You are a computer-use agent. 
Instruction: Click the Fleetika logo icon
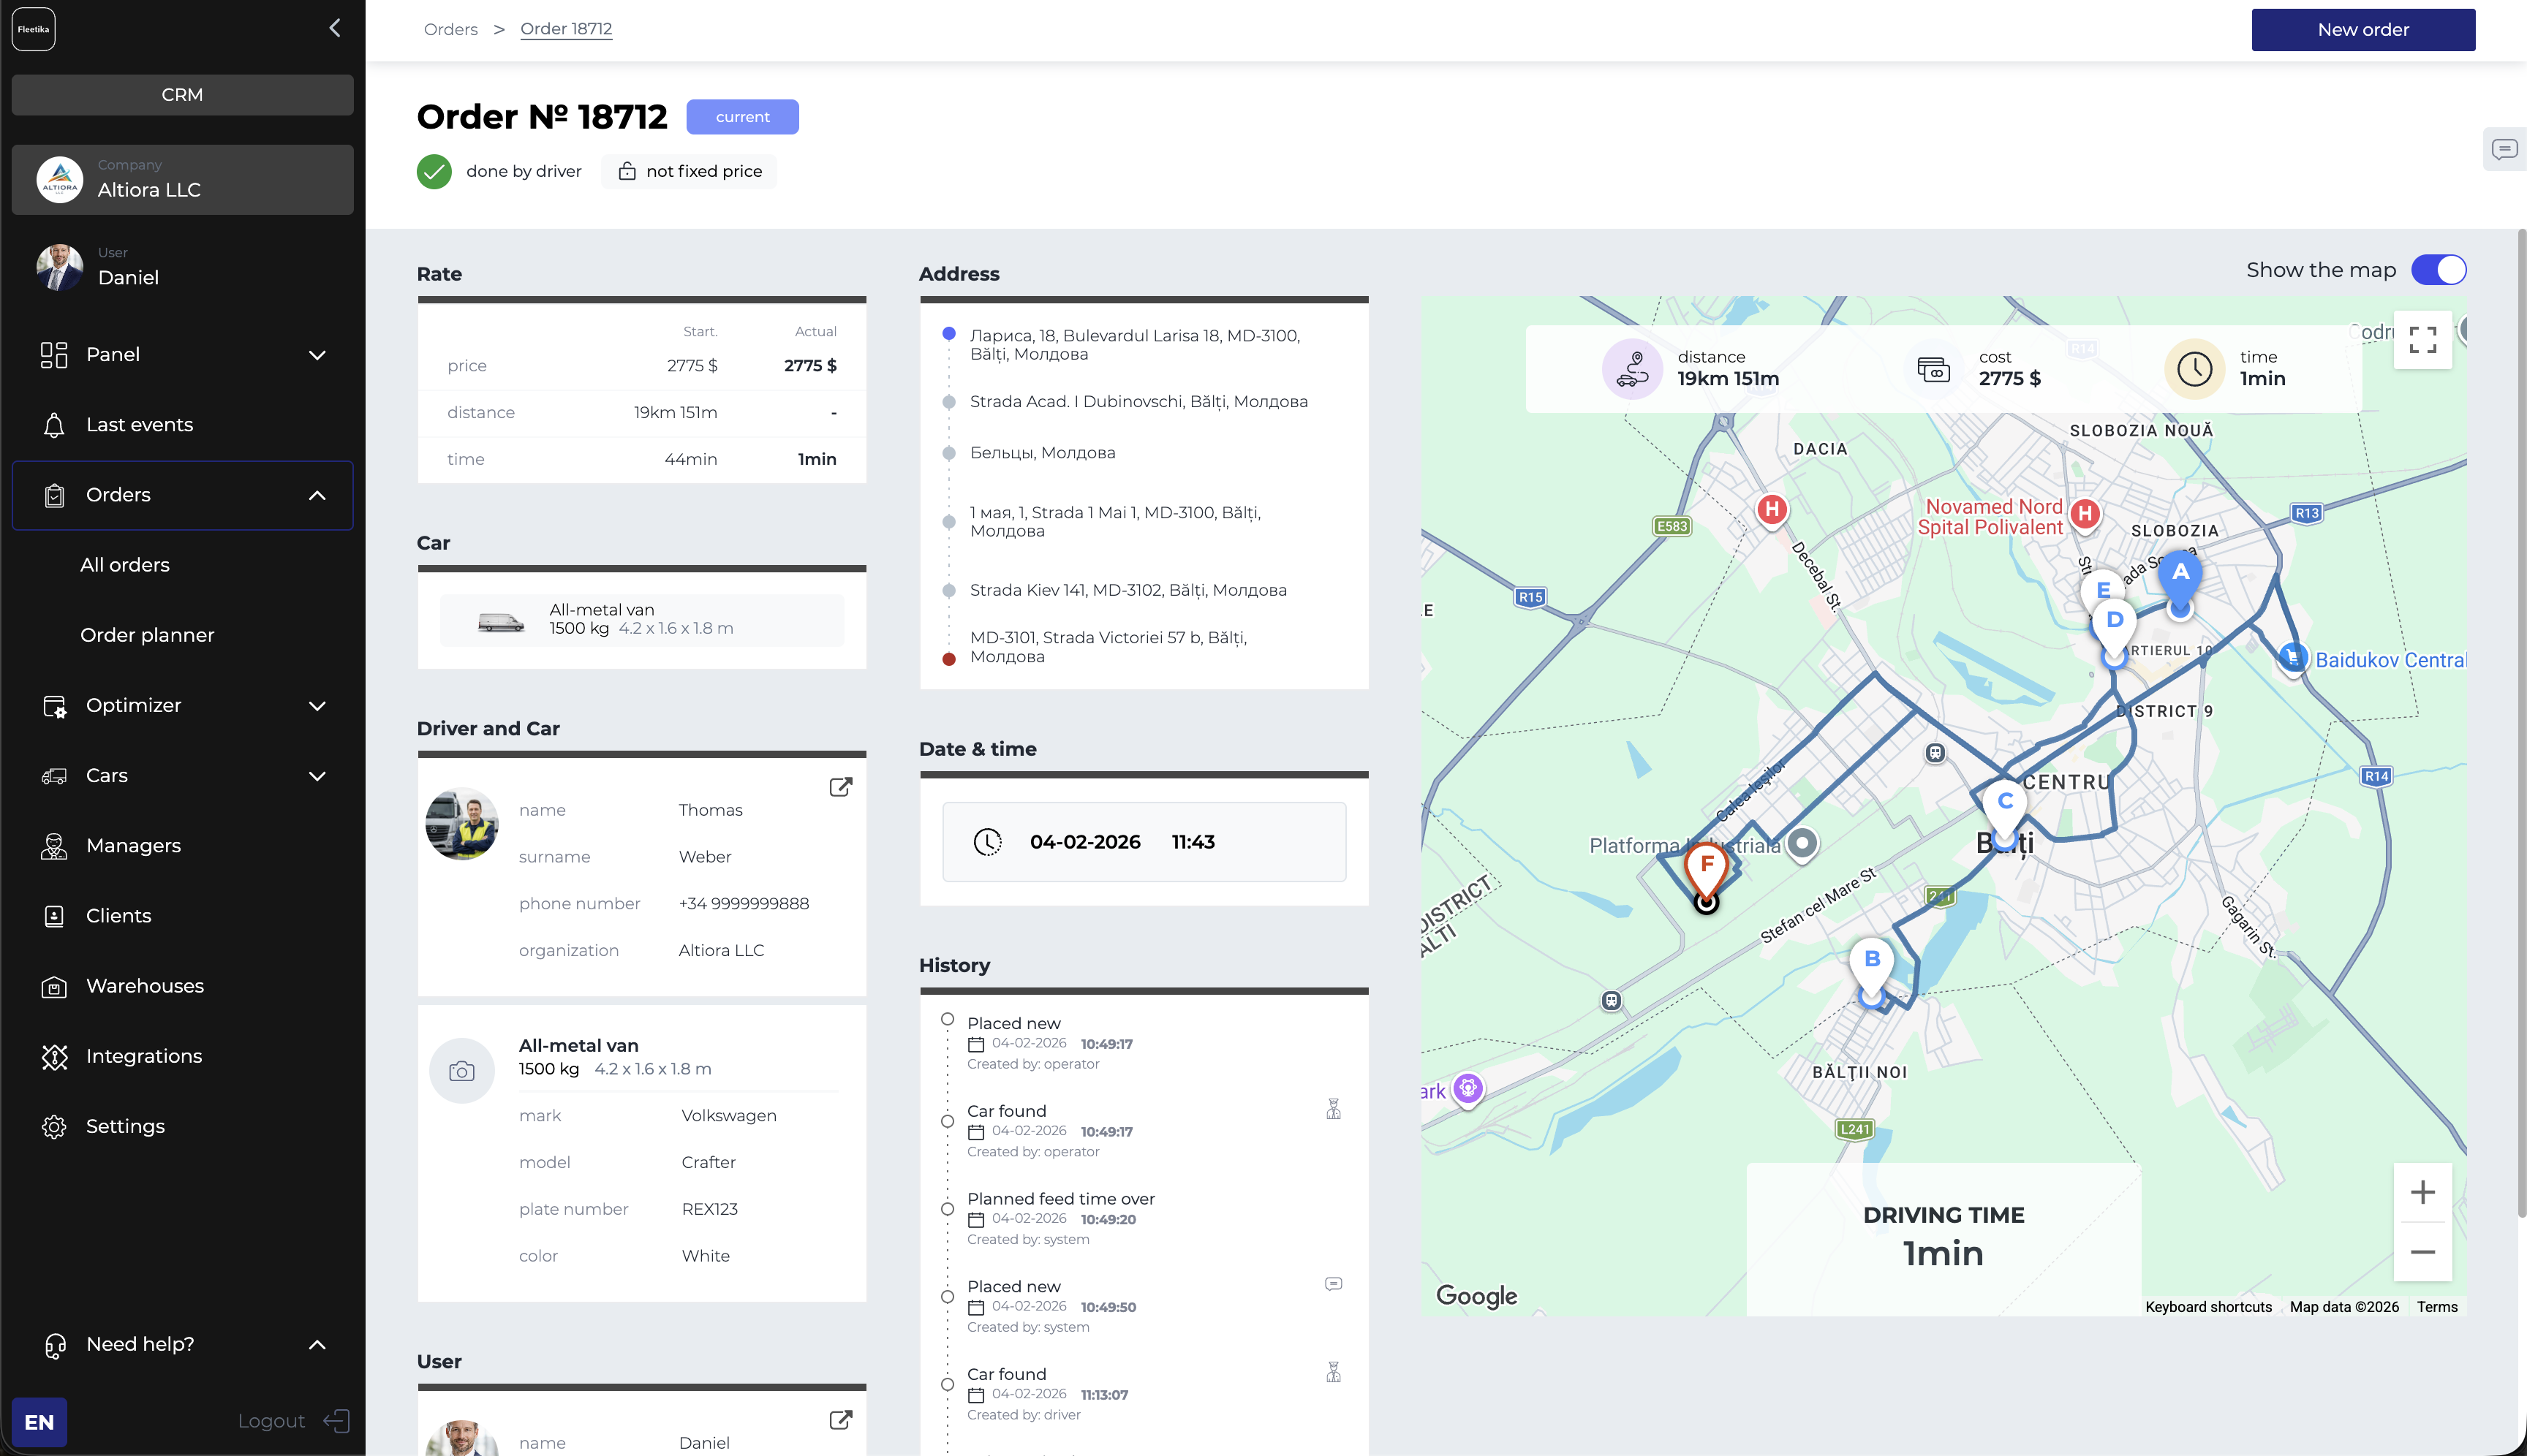pos(33,29)
